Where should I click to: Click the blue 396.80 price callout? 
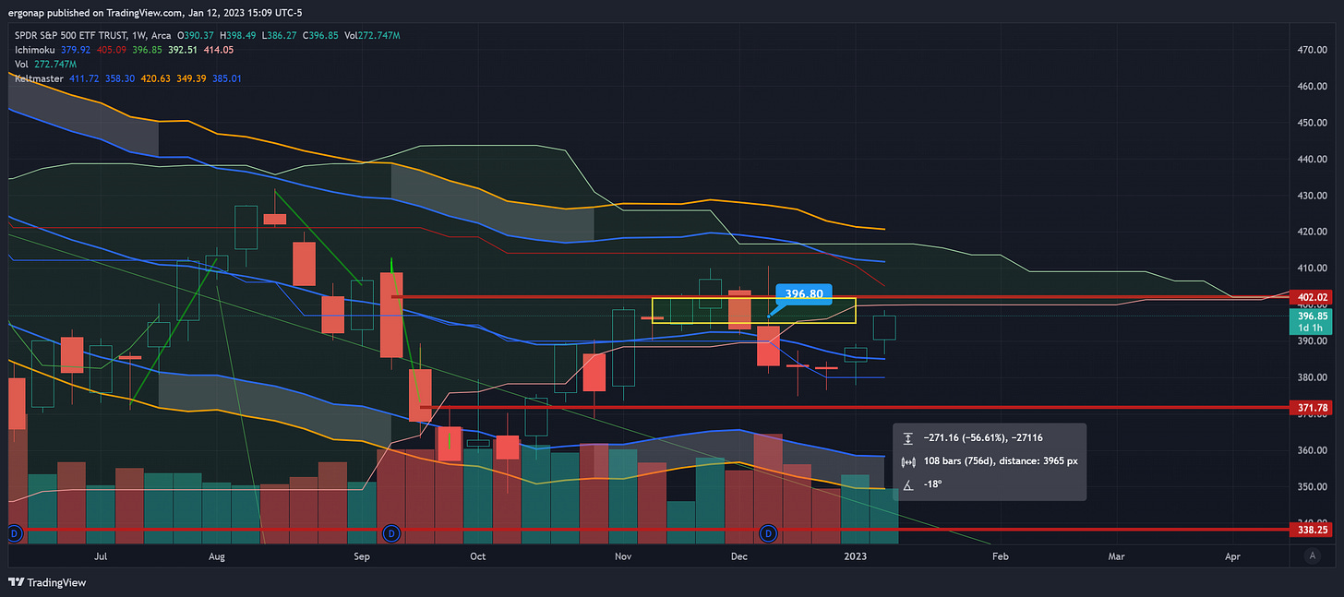click(804, 295)
